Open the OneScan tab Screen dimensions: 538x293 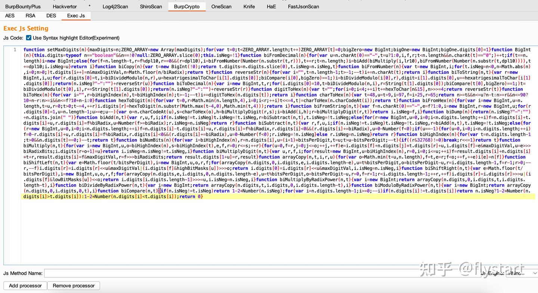[221, 6]
